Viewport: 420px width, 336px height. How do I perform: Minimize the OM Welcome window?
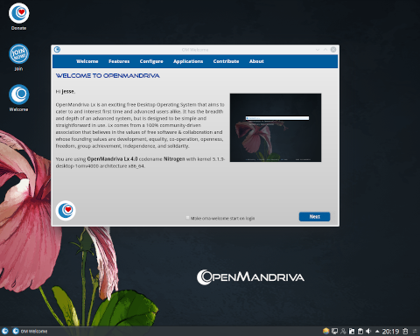(x=318, y=50)
